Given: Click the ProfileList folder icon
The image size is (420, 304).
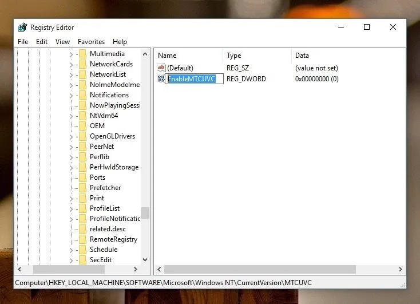Looking at the screenshot, I should click(83, 208).
